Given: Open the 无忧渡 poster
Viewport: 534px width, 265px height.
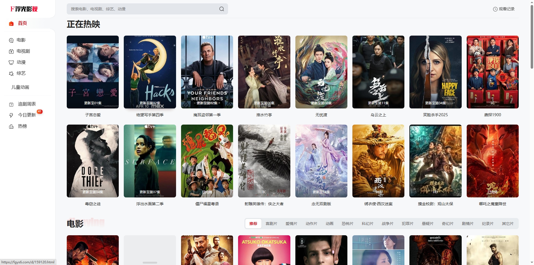Looking at the screenshot, I should point(321,72).
